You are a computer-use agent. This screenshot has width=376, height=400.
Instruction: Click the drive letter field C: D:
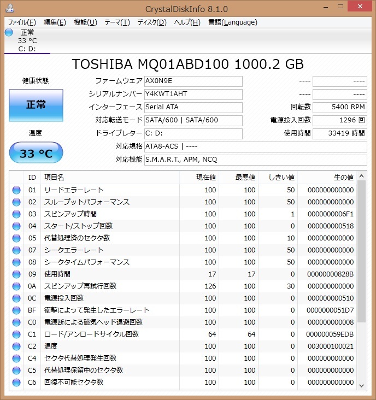[x=193, y=134]
